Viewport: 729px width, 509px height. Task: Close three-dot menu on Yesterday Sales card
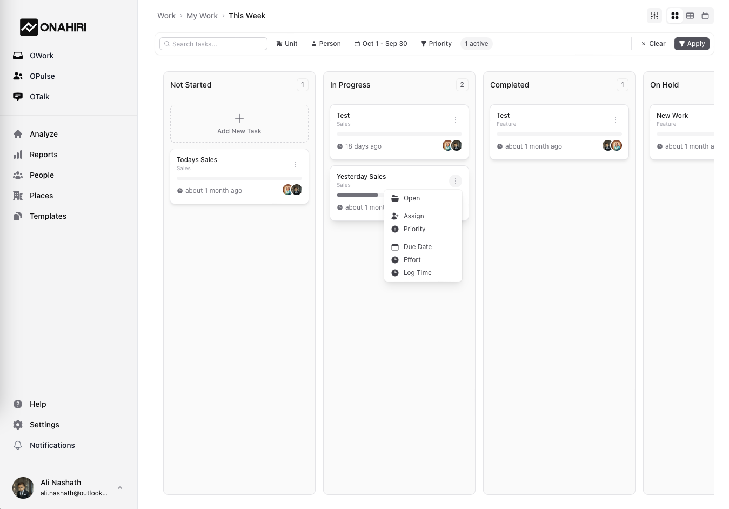456,181
